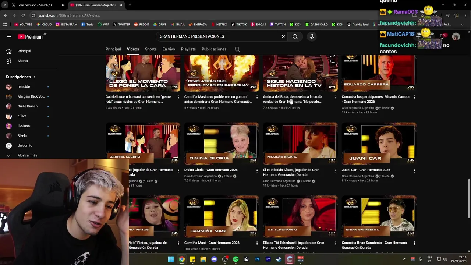Open Shorts in the left sidebar
The image size is (471, 265).
click(22, 61)
